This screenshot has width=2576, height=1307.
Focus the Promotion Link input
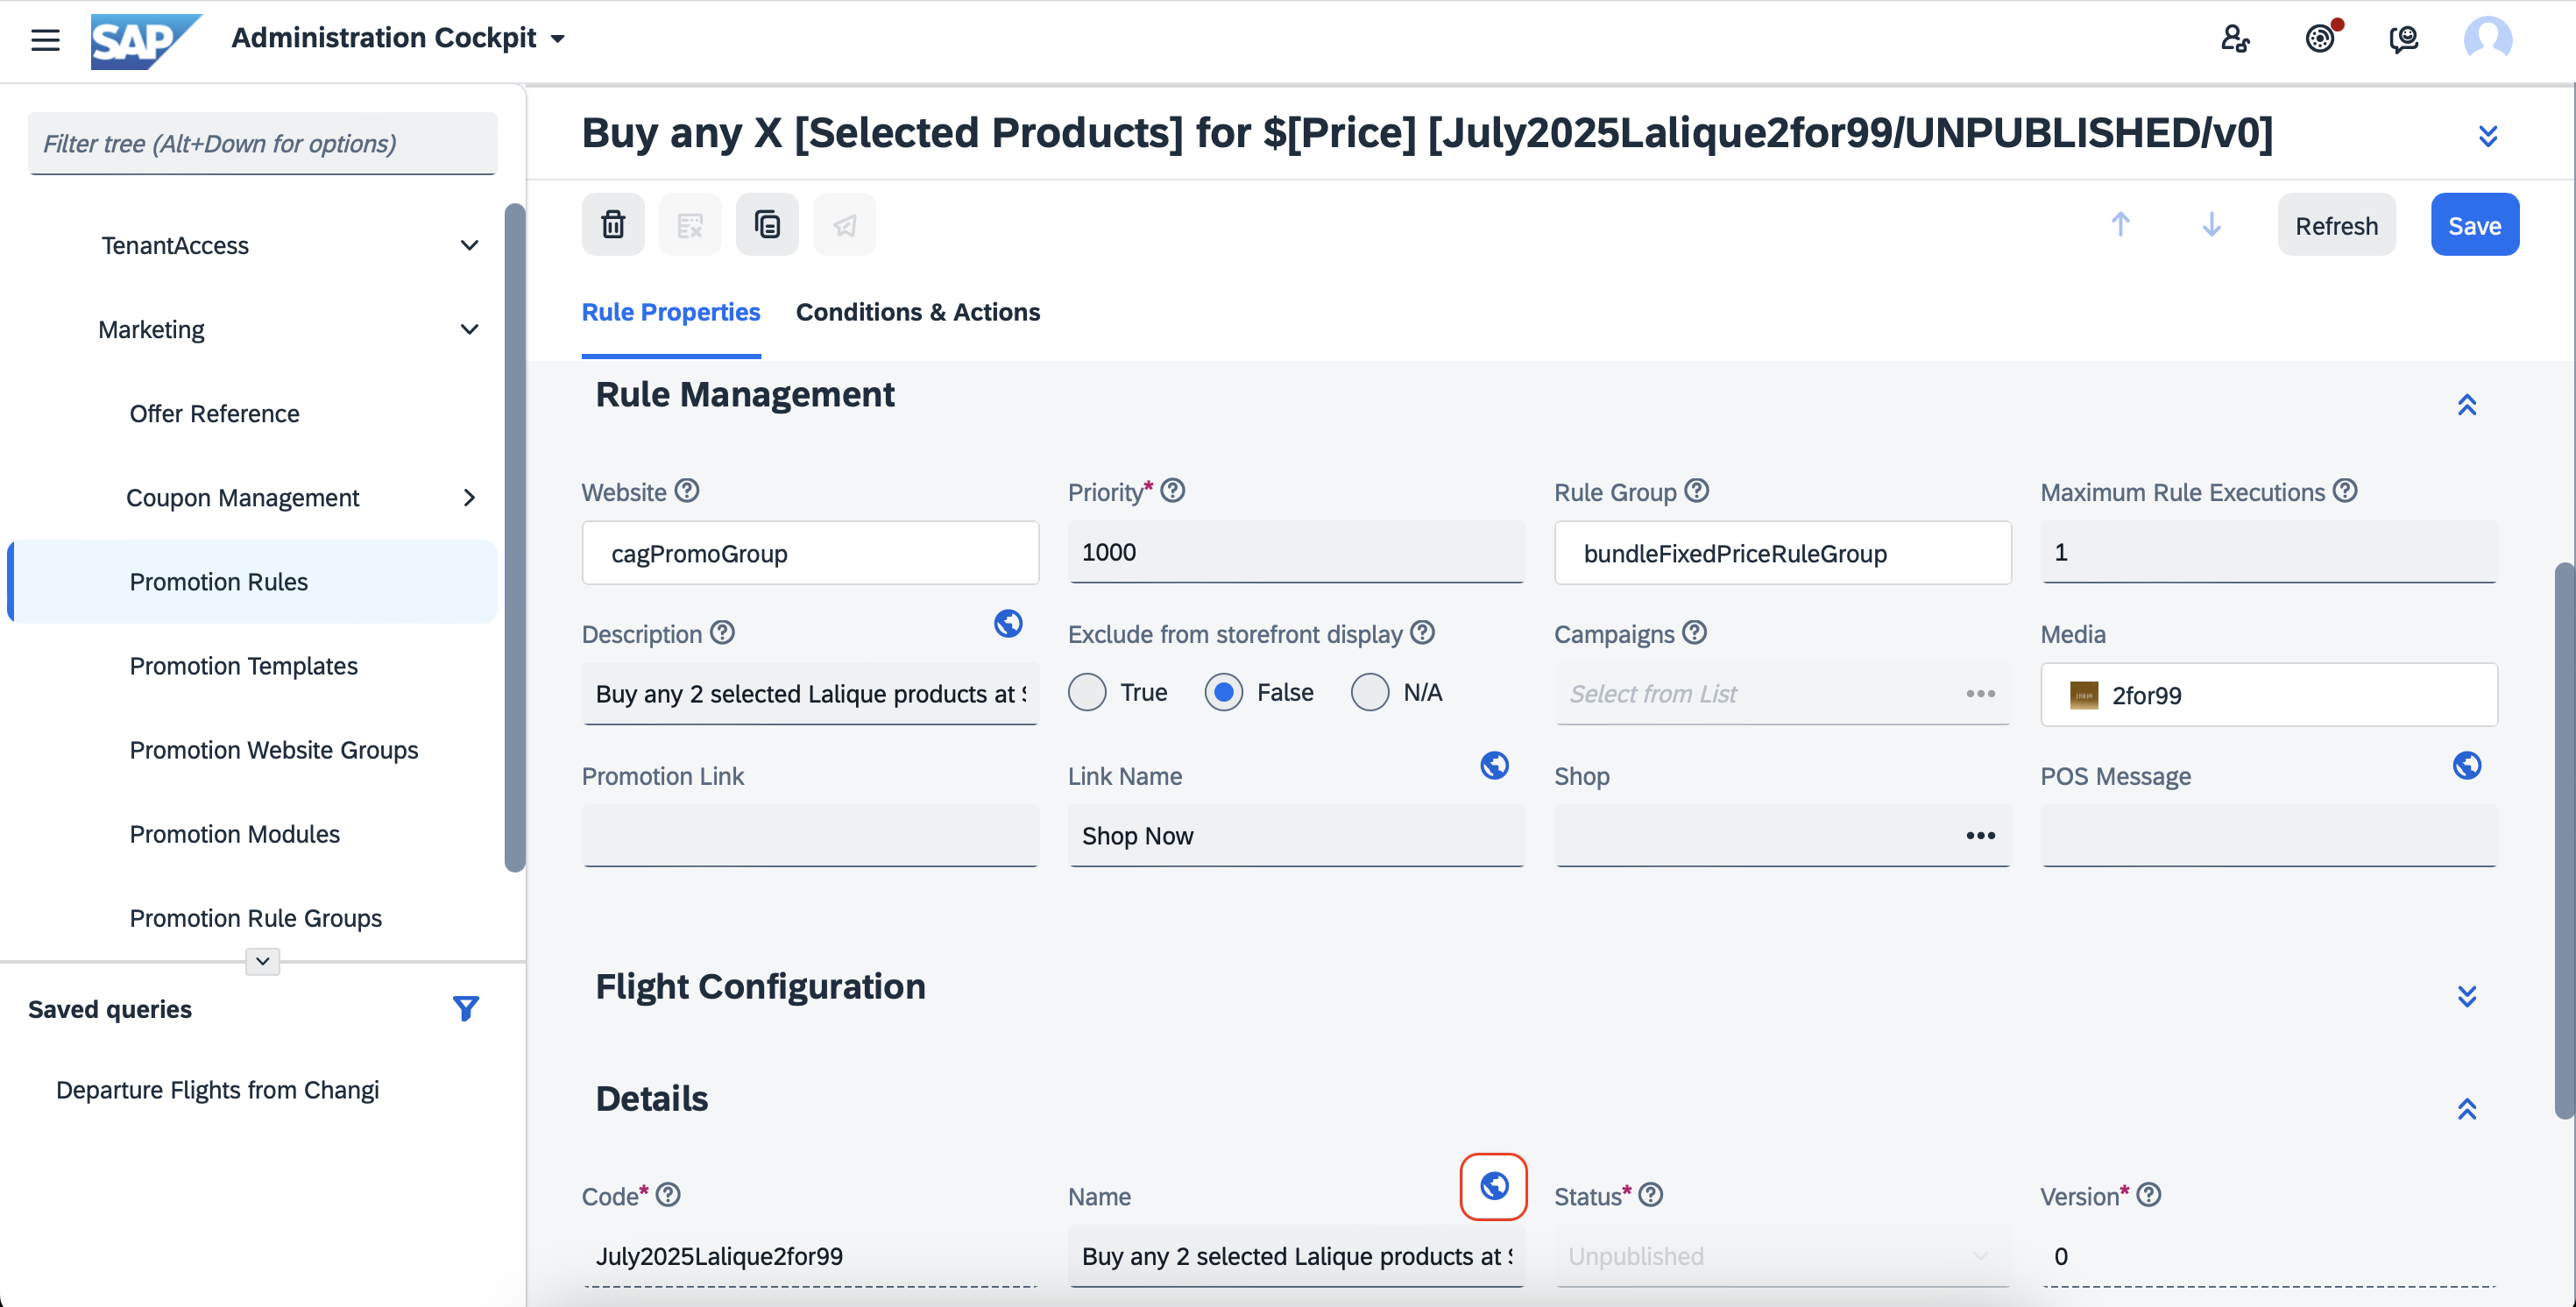tap(810, 835)
